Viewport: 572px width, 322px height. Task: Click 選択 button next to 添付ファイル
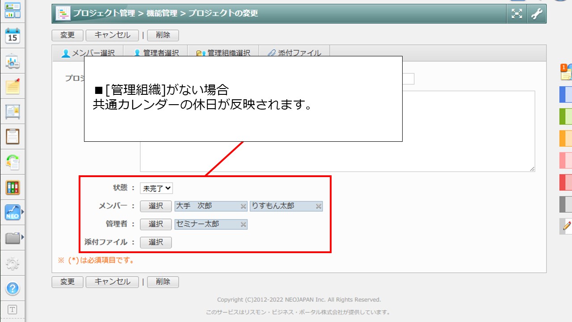pos(156,242)
